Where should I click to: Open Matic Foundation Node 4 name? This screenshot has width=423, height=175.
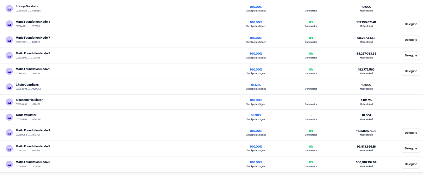(x=33, y=22)
